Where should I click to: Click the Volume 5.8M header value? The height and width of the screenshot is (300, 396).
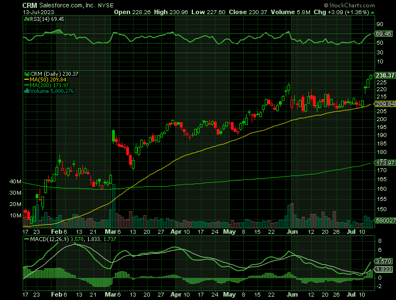[291, 12]
